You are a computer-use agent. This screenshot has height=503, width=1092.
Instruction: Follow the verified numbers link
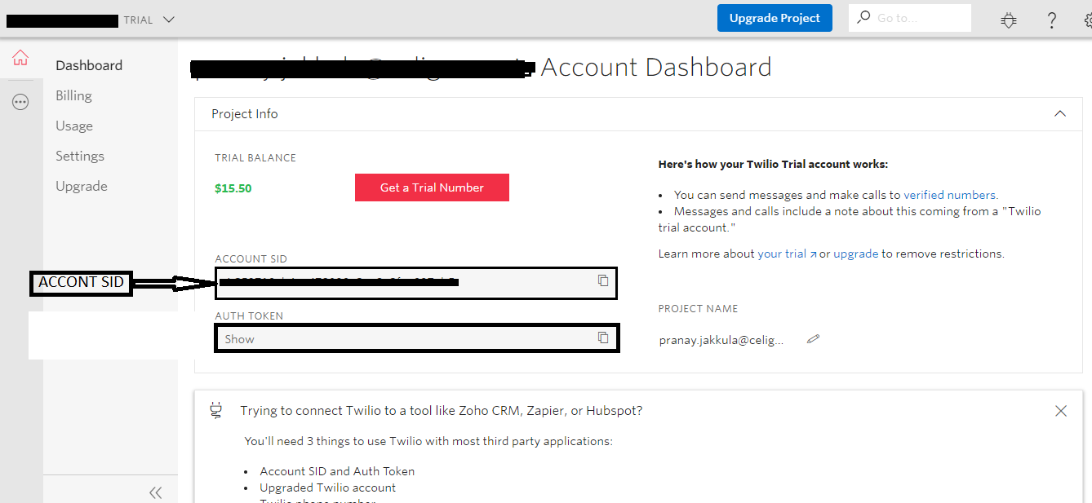pyautogui.click(x=950, y=195)
